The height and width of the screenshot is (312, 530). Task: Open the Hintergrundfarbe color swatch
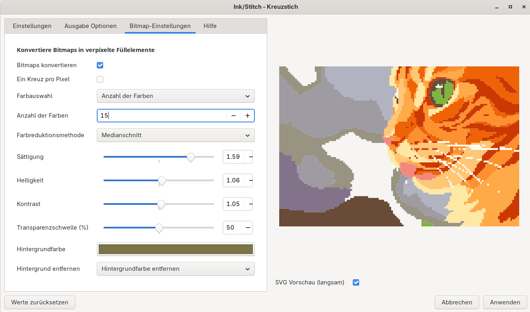click(x=176, y=249)
